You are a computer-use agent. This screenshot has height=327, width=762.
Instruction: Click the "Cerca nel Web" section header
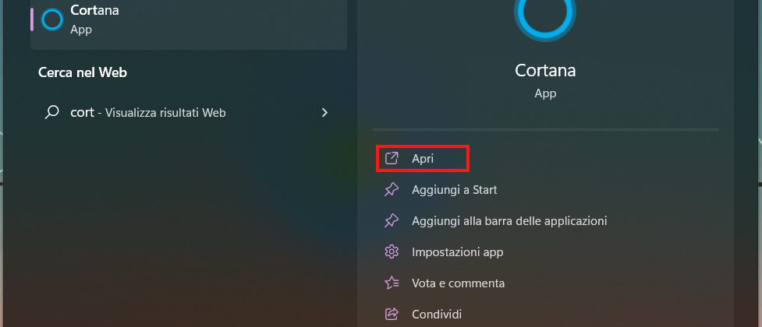pos(83,72)
